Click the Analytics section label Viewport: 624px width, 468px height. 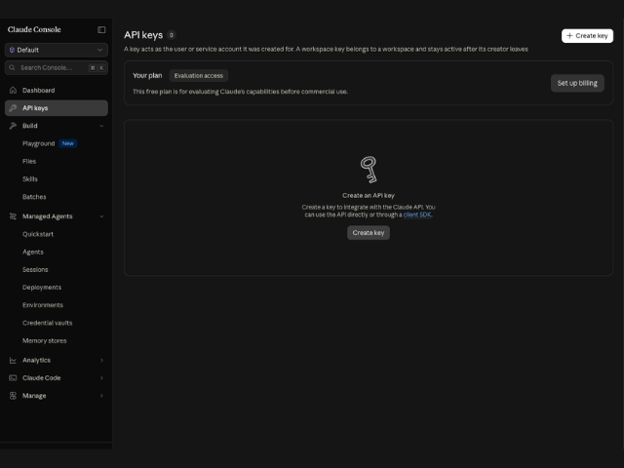(37, 360)
